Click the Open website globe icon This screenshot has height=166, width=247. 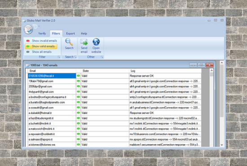click(x=96, y=42)
